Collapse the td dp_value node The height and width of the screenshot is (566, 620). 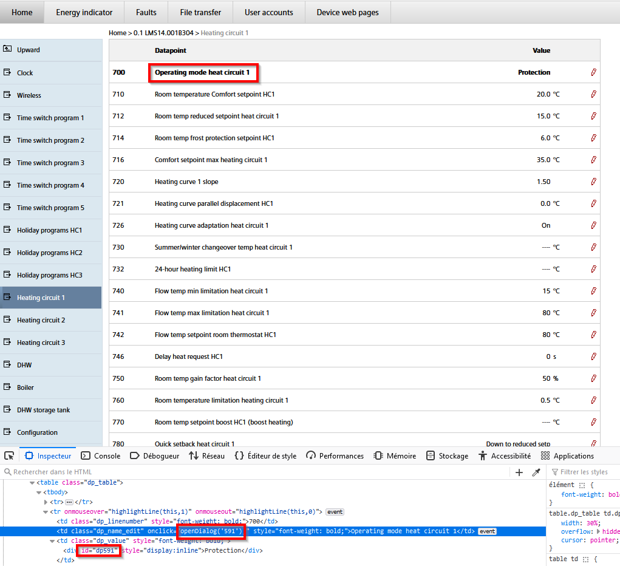(x=52, y=541)
